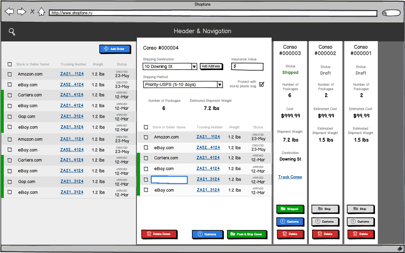
Task: Click the magnifier in the browser search oval
Action: tap(386, 13)
